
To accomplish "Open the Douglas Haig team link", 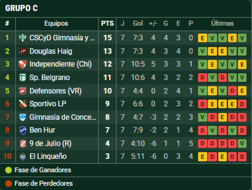I will 51,51.
